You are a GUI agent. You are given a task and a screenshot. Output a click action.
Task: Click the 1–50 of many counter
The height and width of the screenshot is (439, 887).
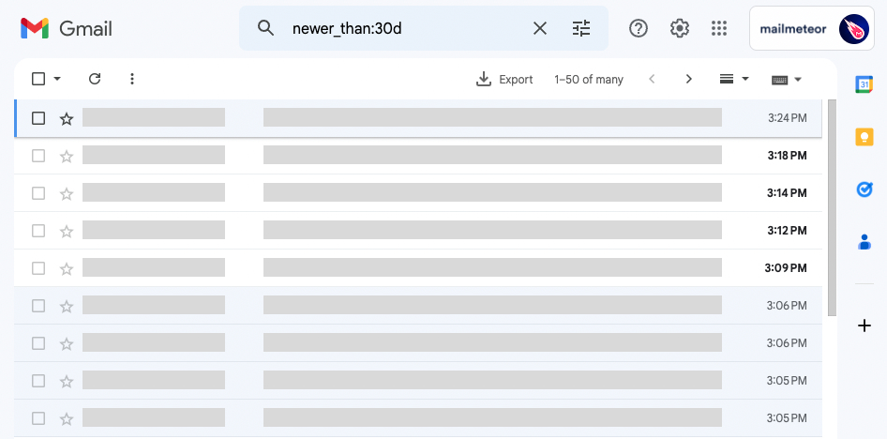(x=589, y=80)
